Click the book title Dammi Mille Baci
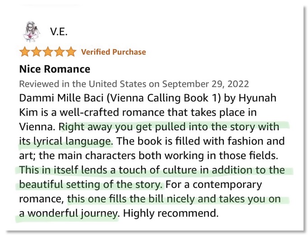The image size is (308, 235). tap(61, 98)
